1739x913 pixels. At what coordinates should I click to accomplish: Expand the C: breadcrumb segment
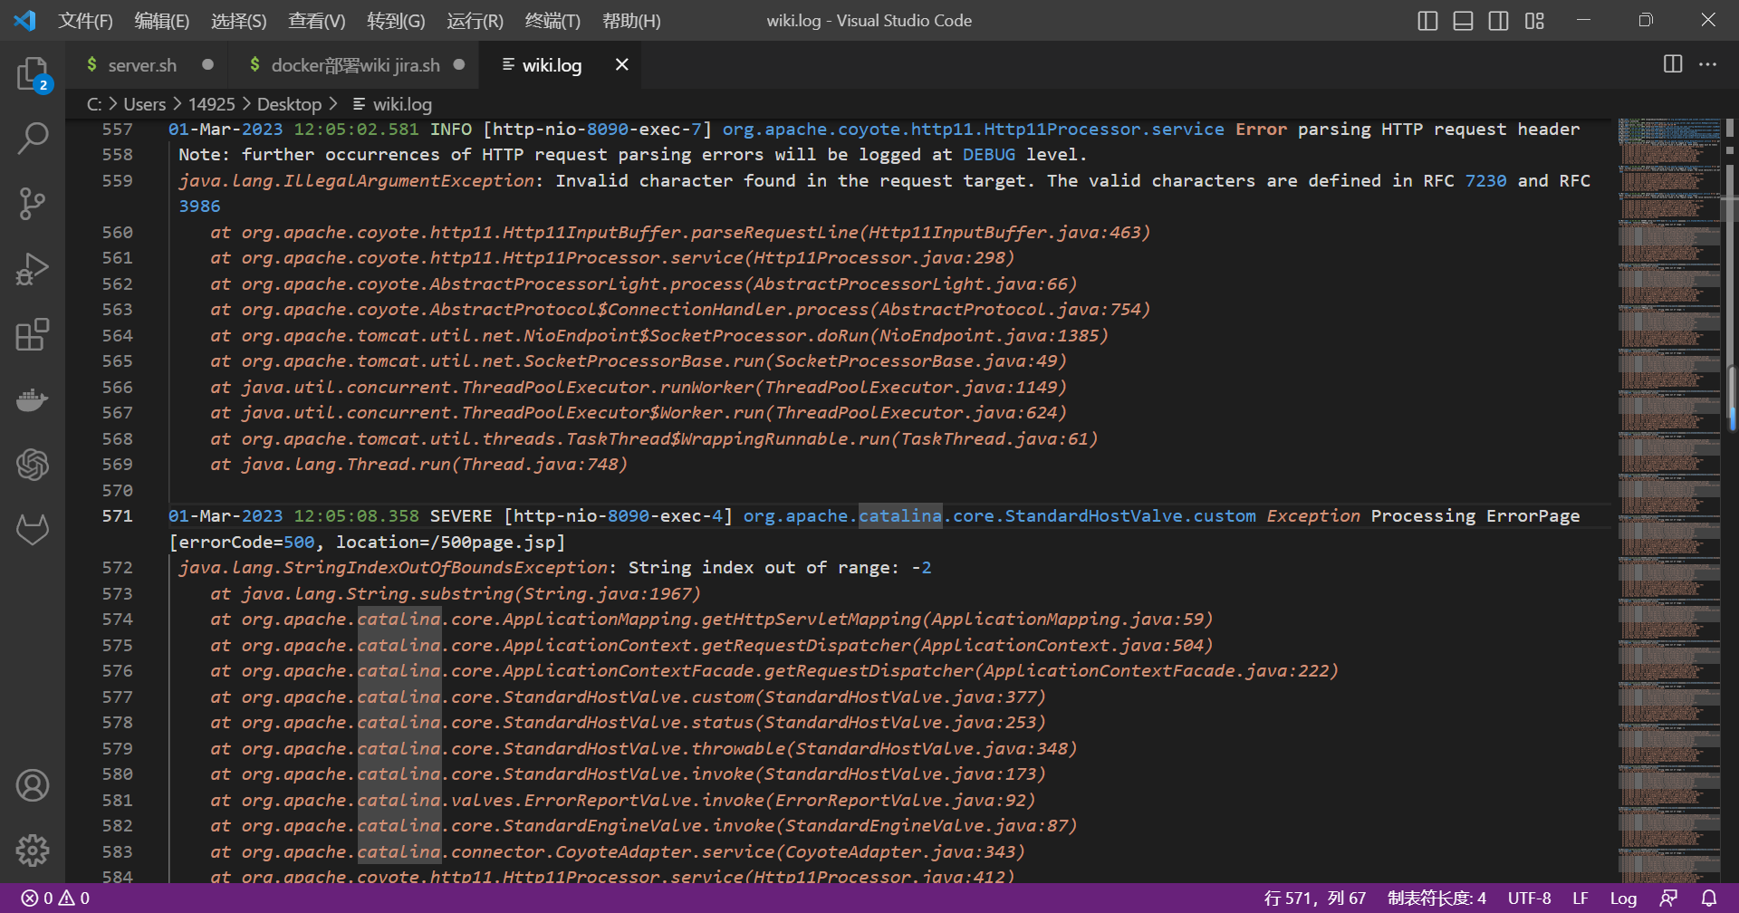94,104
